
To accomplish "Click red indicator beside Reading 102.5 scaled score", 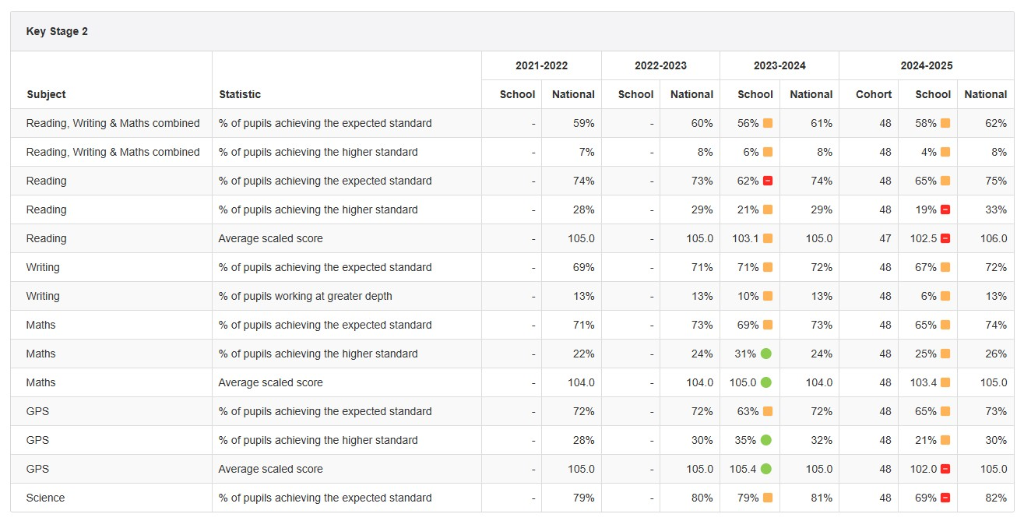I will point(945,238).
